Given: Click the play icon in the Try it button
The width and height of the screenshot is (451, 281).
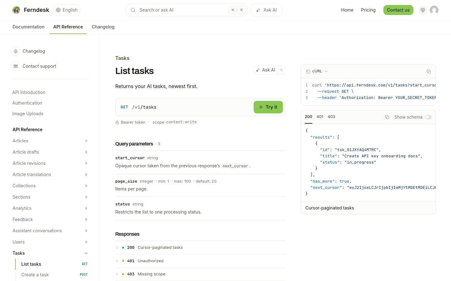Looking at the screenshot, I should 261,107.
